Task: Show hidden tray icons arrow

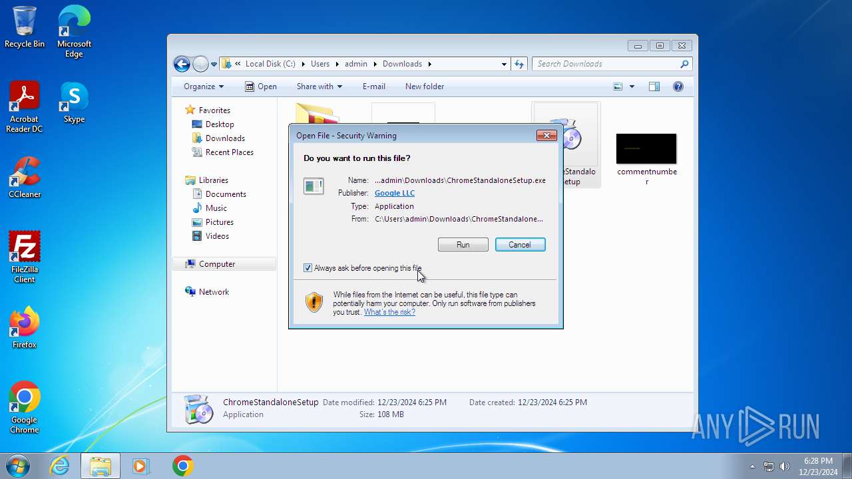Action: tap(752, 466)
